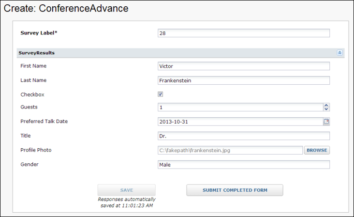Screen dimensions: 354x217
Task: Click the Profile Photo file path field
Action: pos(230,150)
